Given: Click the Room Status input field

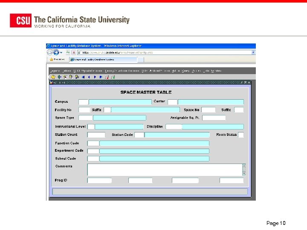Looking at the screenshot, I should pyautogui.click(x=241, y=135).
